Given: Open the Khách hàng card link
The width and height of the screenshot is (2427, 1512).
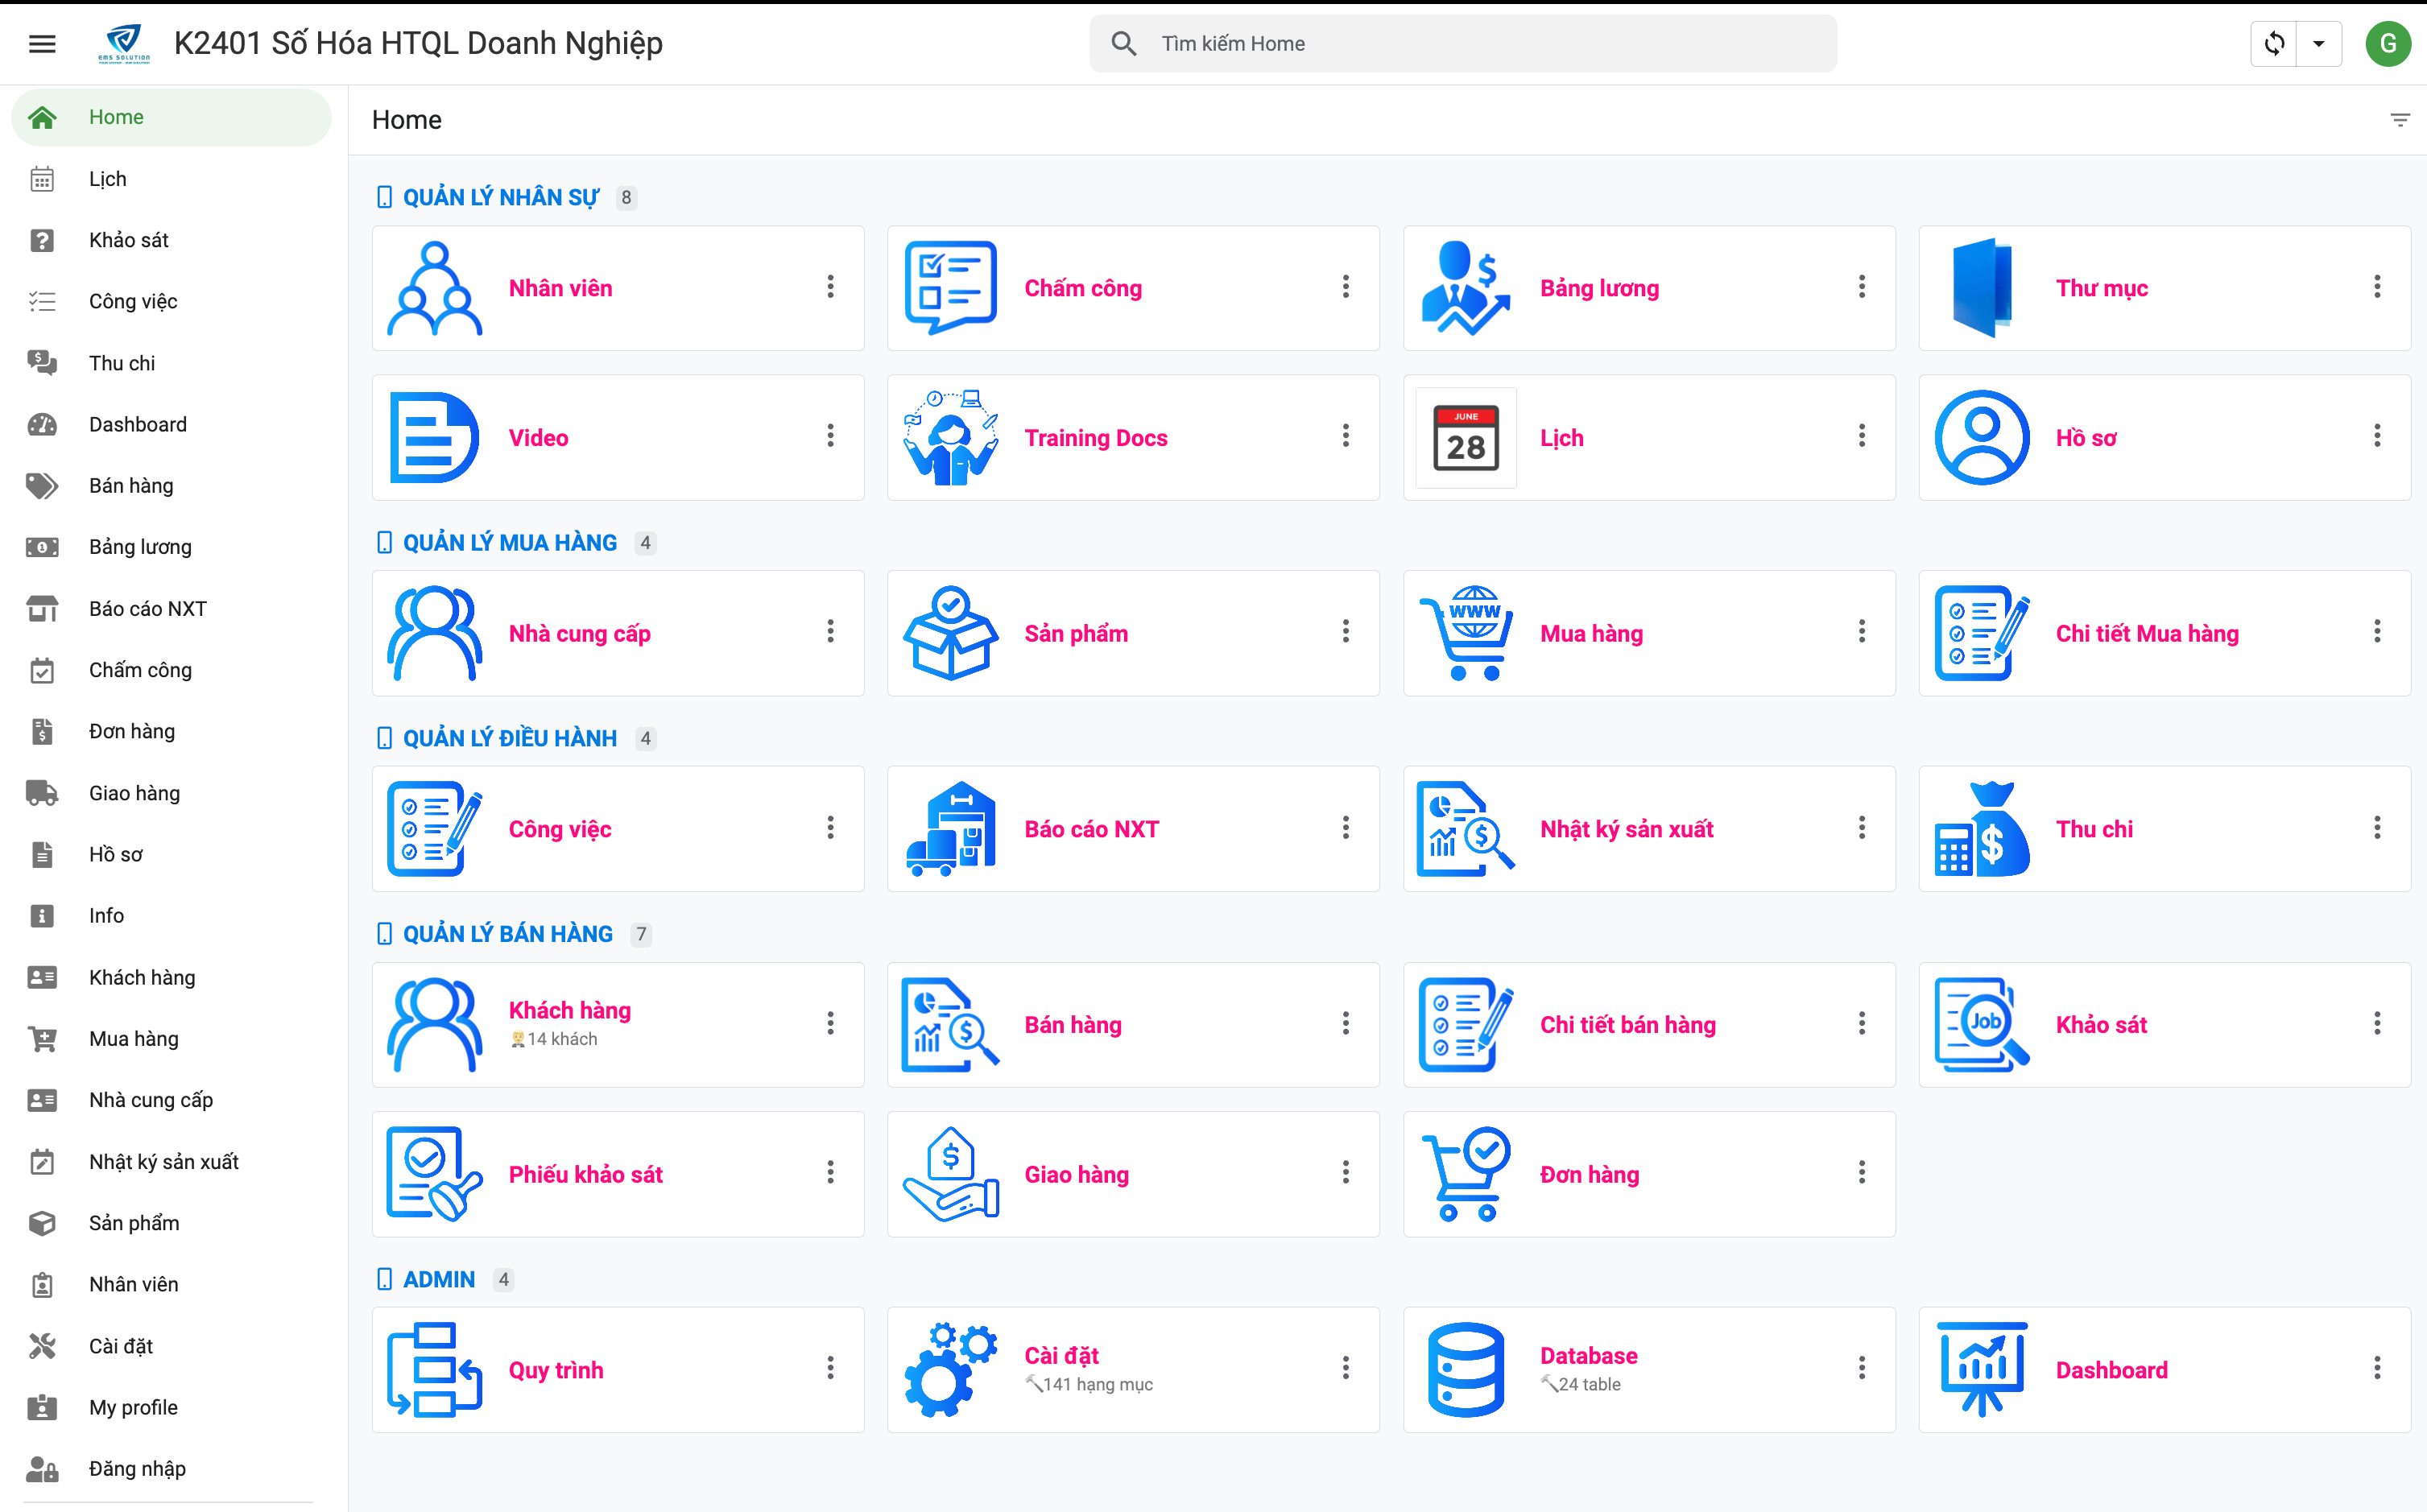Looking at the screenshot, I should click(x=570, y=1010).
